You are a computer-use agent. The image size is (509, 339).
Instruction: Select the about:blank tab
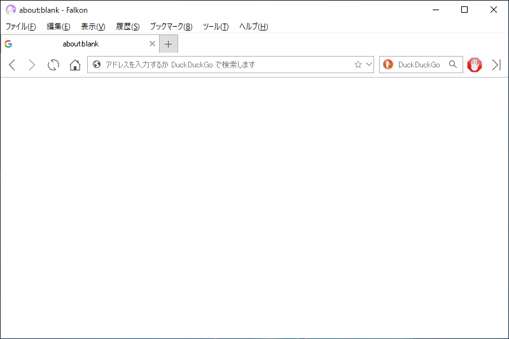[x=80, y=44]
